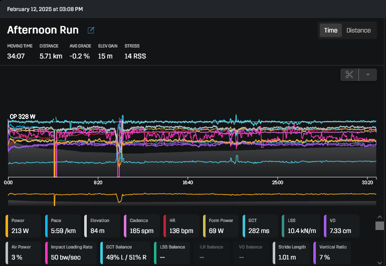386x266 pixels.
Task: Toggle the VO metric tile, not VO Balance
Action: [x=341, y=226]
